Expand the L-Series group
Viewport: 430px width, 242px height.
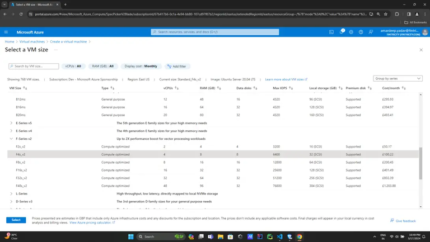coord(11,193)
